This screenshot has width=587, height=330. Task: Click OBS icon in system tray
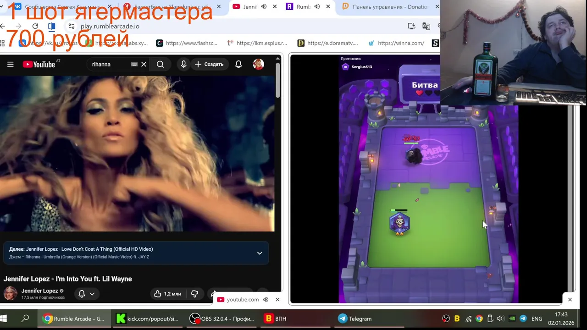click(x=446, y=319)
